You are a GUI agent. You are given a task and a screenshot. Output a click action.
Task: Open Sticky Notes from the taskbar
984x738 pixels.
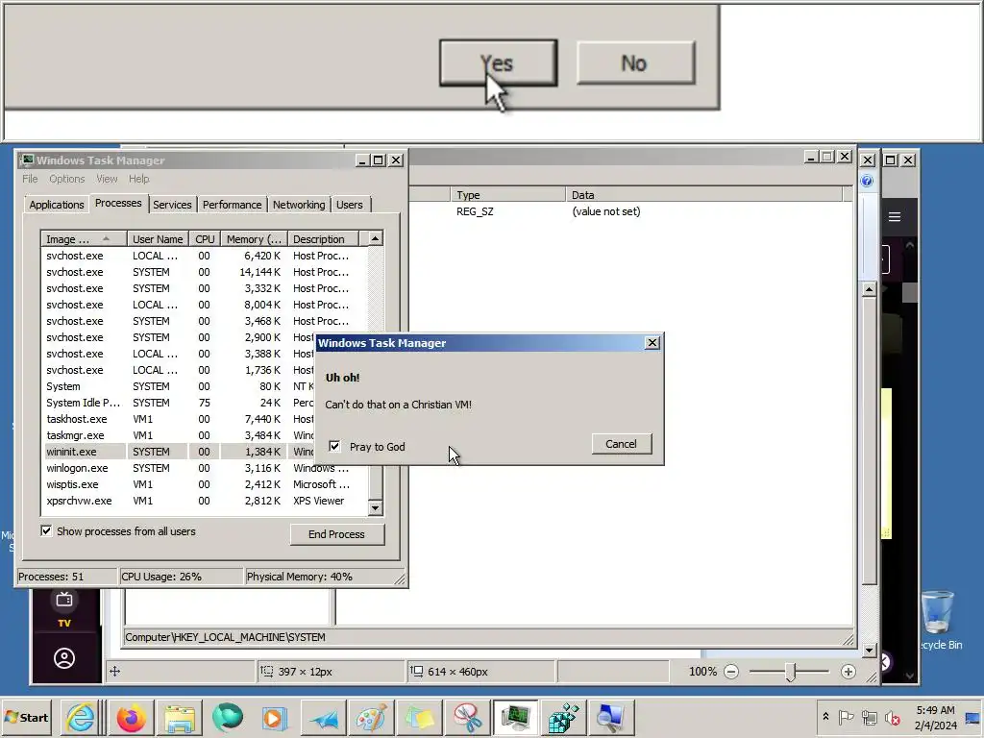coord(419,717)
